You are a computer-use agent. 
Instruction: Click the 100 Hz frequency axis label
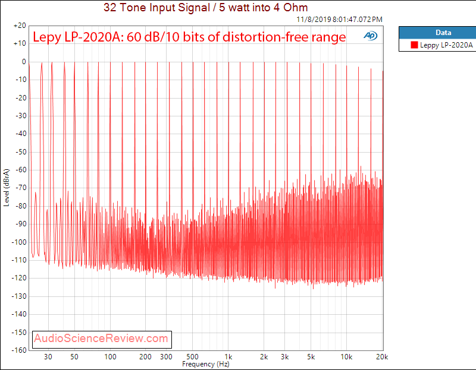(110, 357)
